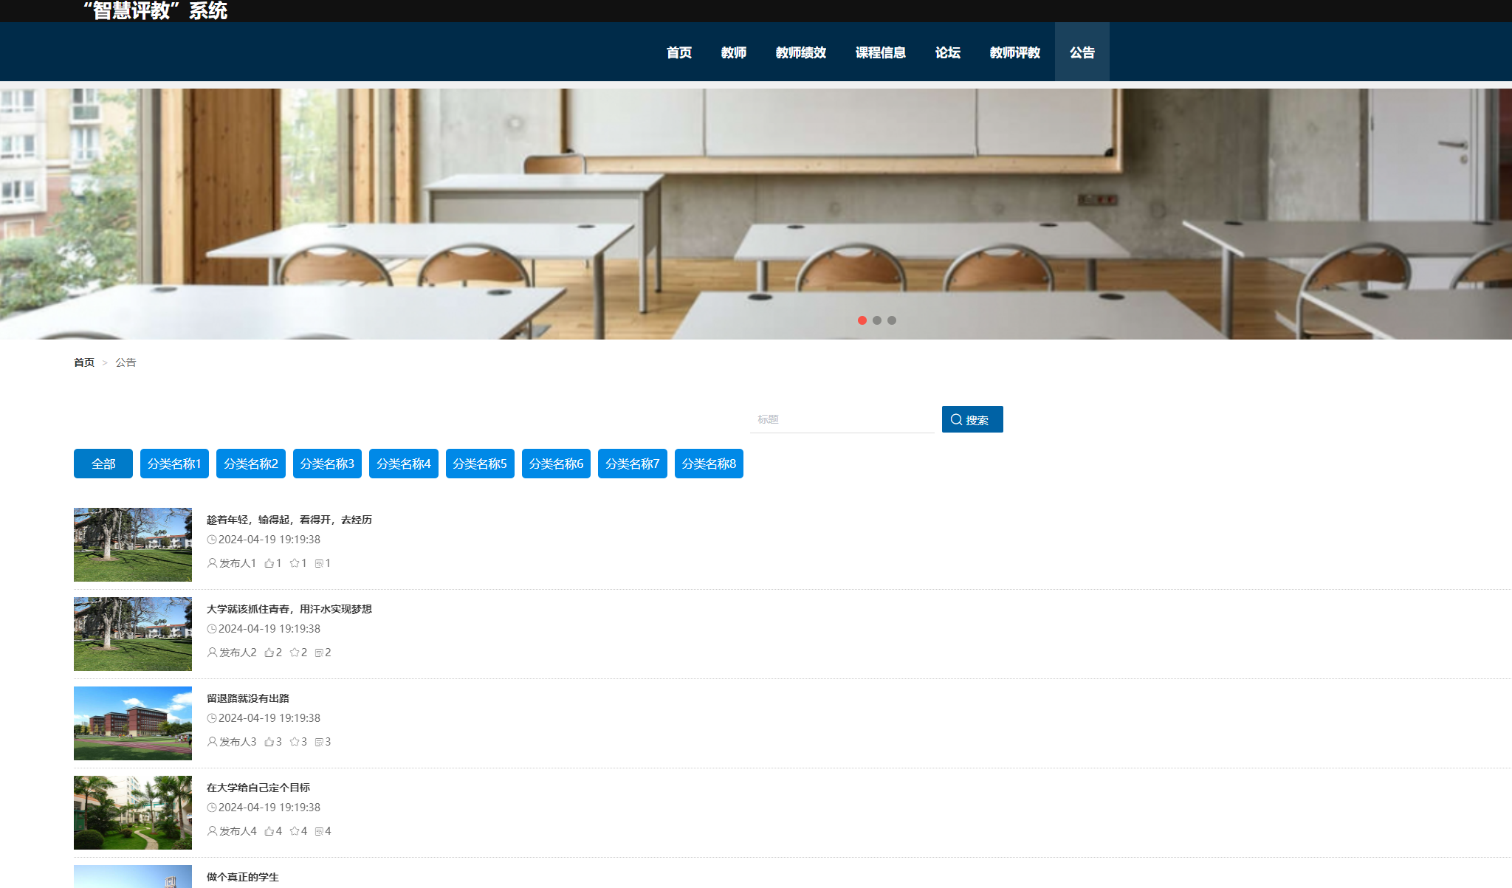This screenshot has height=888, width=1512.
Task: Go to 教师绩效 in the nav bar
Action: coord(801,52)
